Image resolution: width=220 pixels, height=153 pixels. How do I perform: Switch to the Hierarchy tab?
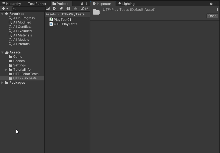[12, 4]
